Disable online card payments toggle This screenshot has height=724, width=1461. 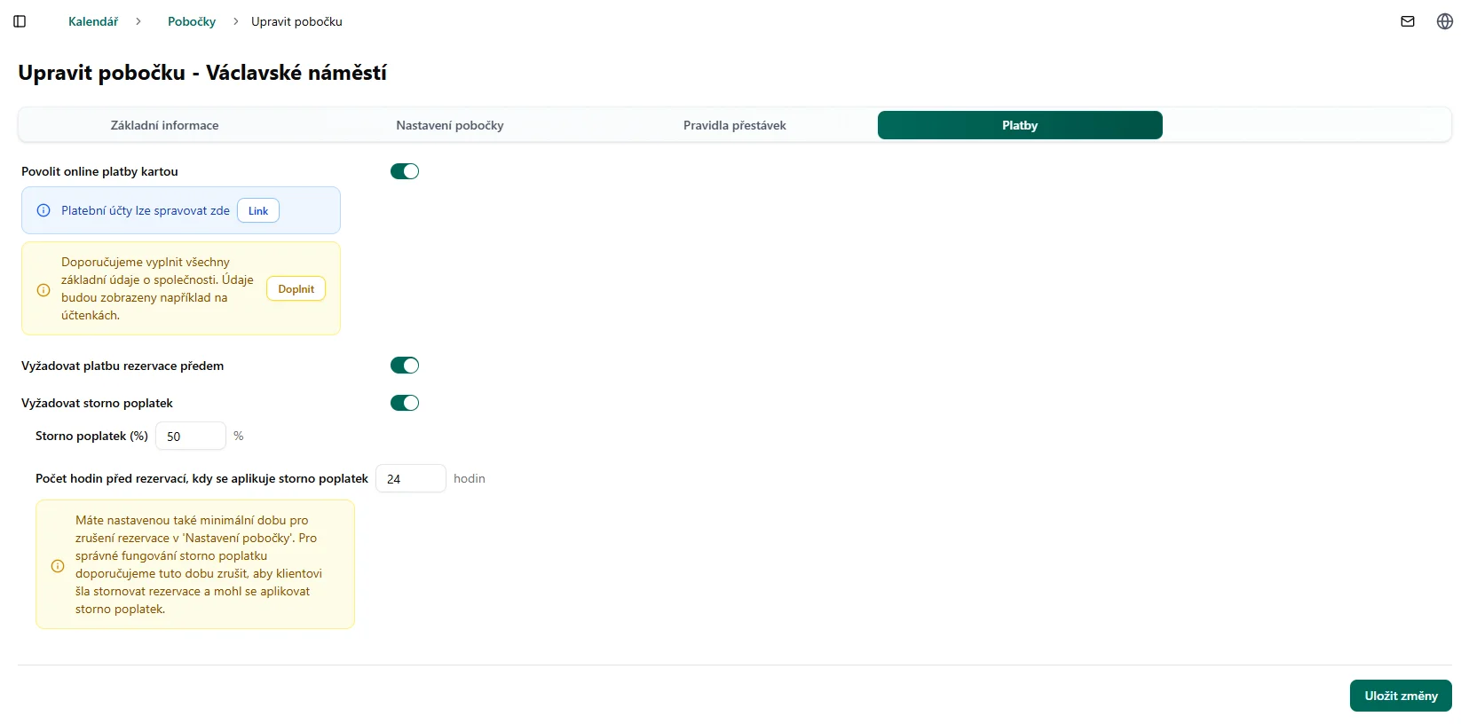[x=405, y=171]
